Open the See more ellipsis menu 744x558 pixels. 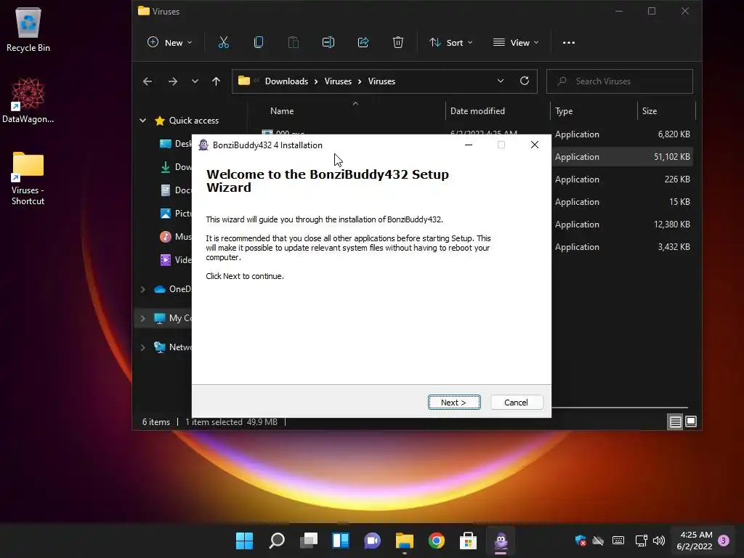point(568,43)
